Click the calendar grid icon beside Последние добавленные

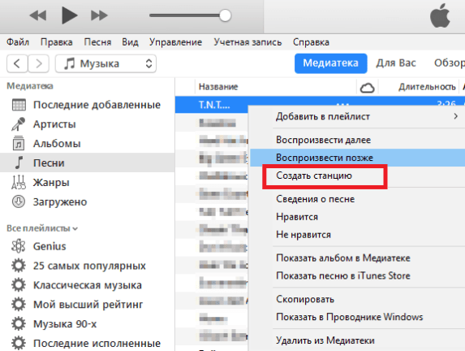pyautogui.click(x=19, y=105)
